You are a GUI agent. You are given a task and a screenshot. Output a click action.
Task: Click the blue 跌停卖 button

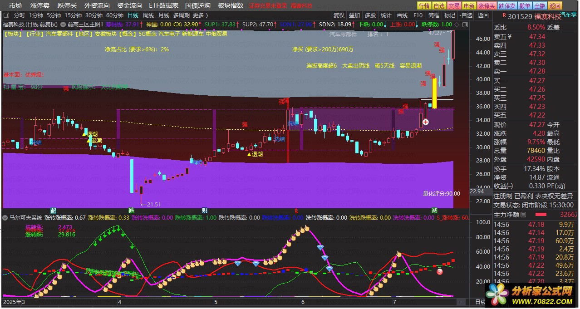coord(507,6)
